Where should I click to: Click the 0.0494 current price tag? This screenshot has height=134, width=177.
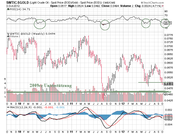pos(168,84)
